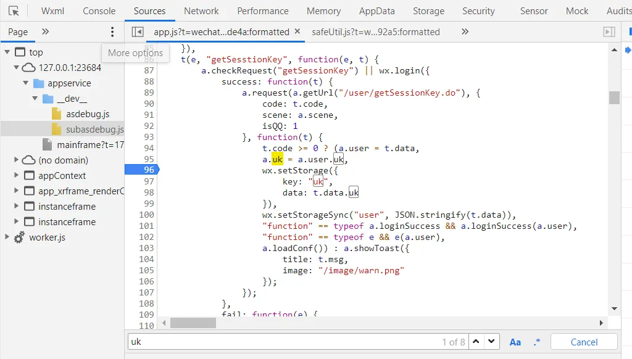This screenshot has height=359, width=632.
Task: Click the 127.0.0.1:23684 cloud icon
Action: tap(28, 67)
